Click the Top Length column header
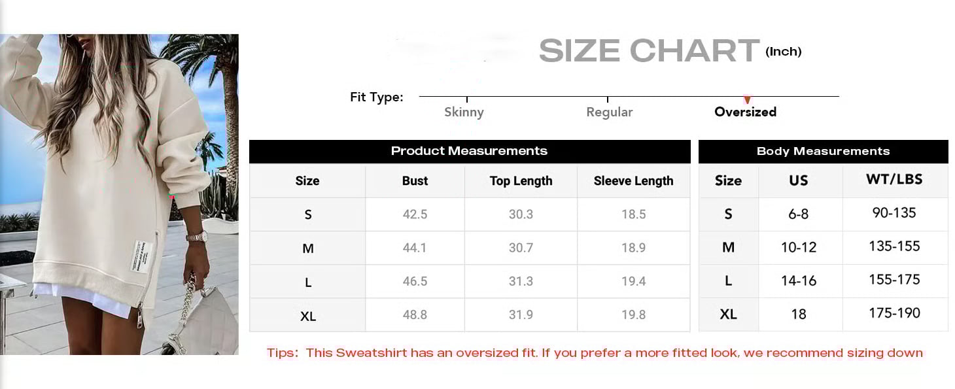955x389 pixels. [521, 181]
